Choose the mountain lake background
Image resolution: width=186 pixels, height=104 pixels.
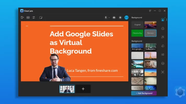(137, 64)
